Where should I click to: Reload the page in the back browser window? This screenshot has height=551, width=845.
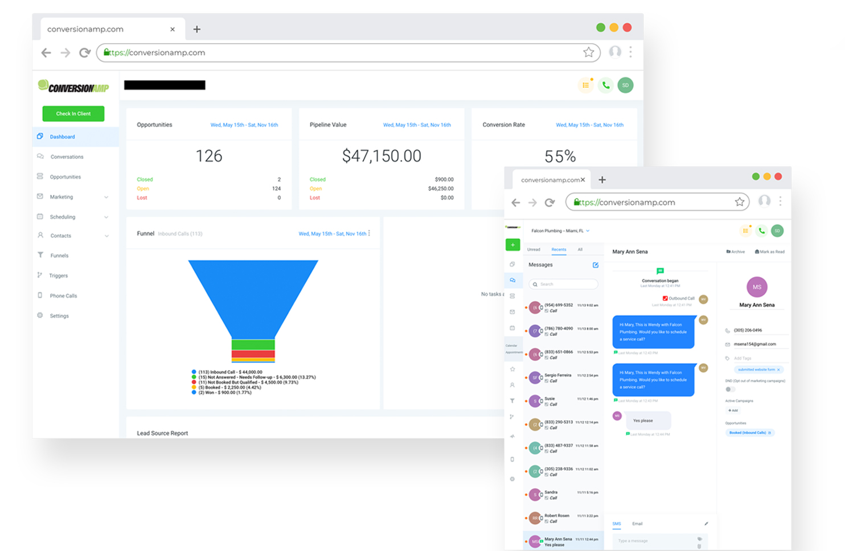[x=84, y=52]
